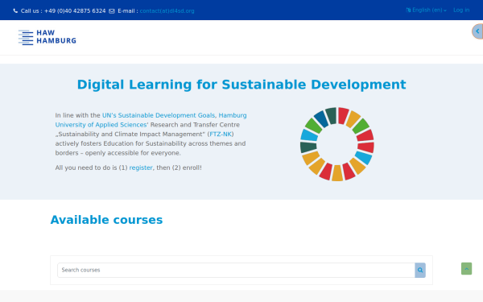Click the Available courses heading

tap(106, 220)
